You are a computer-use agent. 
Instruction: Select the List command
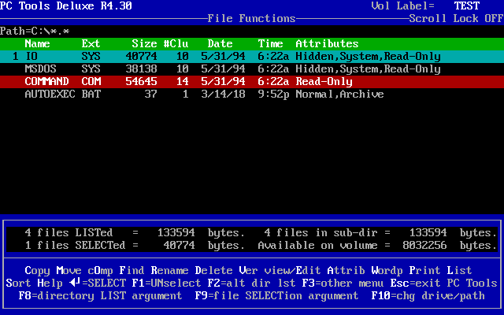[460, 271]
